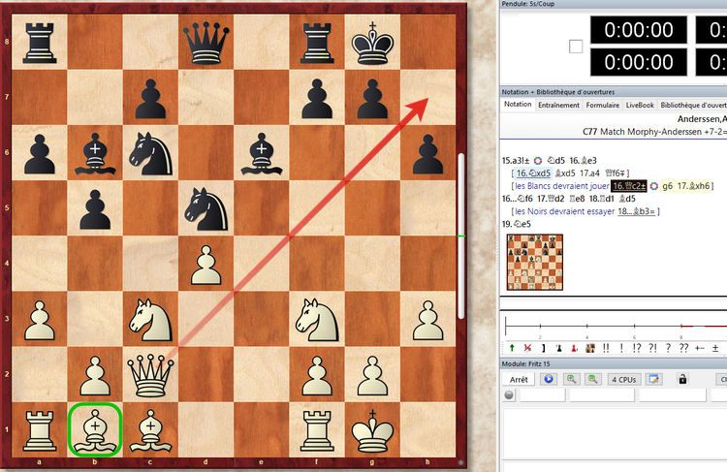
Task: Insert the double question mark annotation symbol
Action: click(x=684, y=346)
